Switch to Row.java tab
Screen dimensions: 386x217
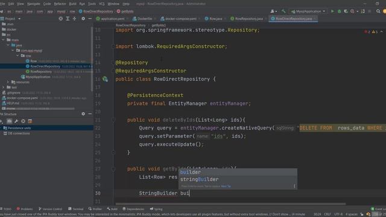(x=215, y=19)
